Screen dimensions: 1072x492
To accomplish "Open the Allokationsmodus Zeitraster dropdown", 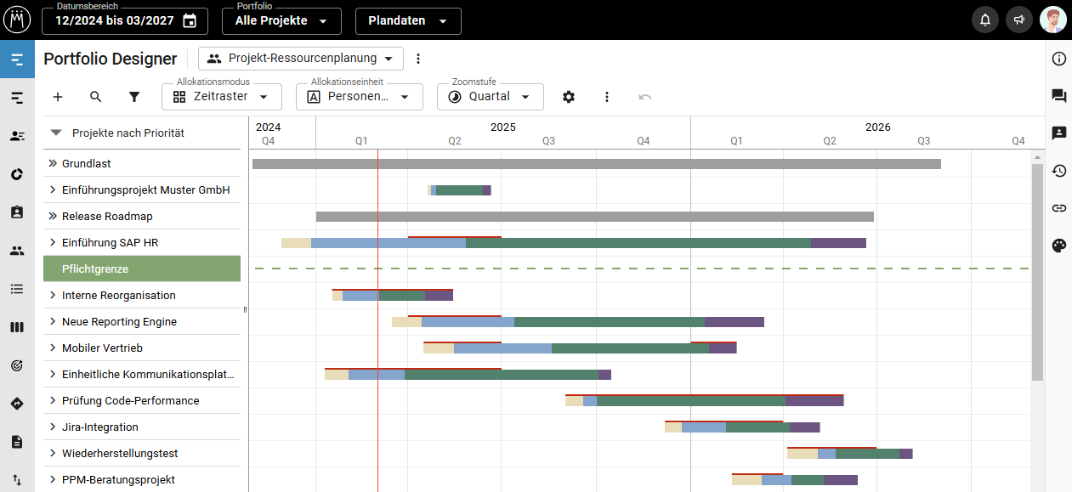I will point(221,97).
